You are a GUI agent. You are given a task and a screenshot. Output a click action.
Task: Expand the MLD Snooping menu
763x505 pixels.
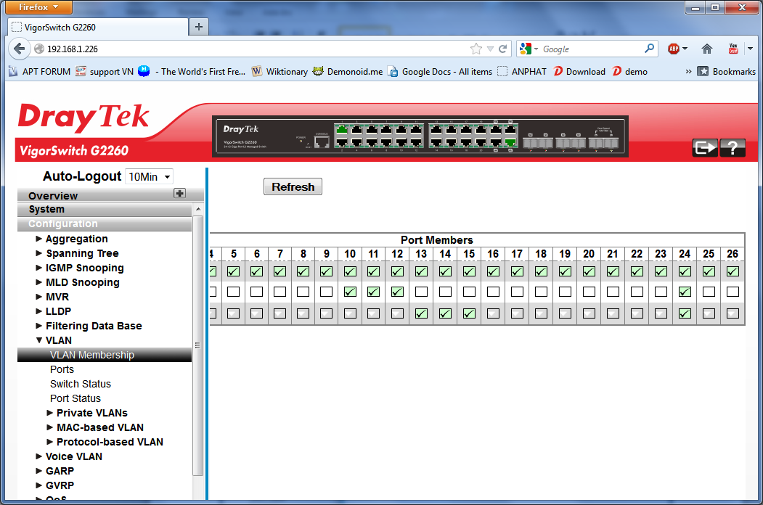click(x=78, y=283)
